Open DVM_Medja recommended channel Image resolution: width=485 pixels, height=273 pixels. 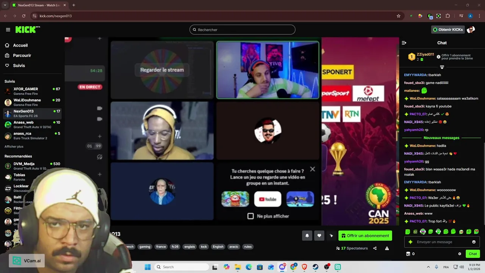click(32, 166)
